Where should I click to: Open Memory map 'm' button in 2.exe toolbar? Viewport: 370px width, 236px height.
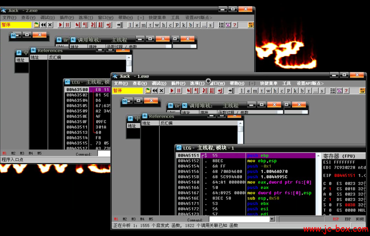[x=144, y=25]
